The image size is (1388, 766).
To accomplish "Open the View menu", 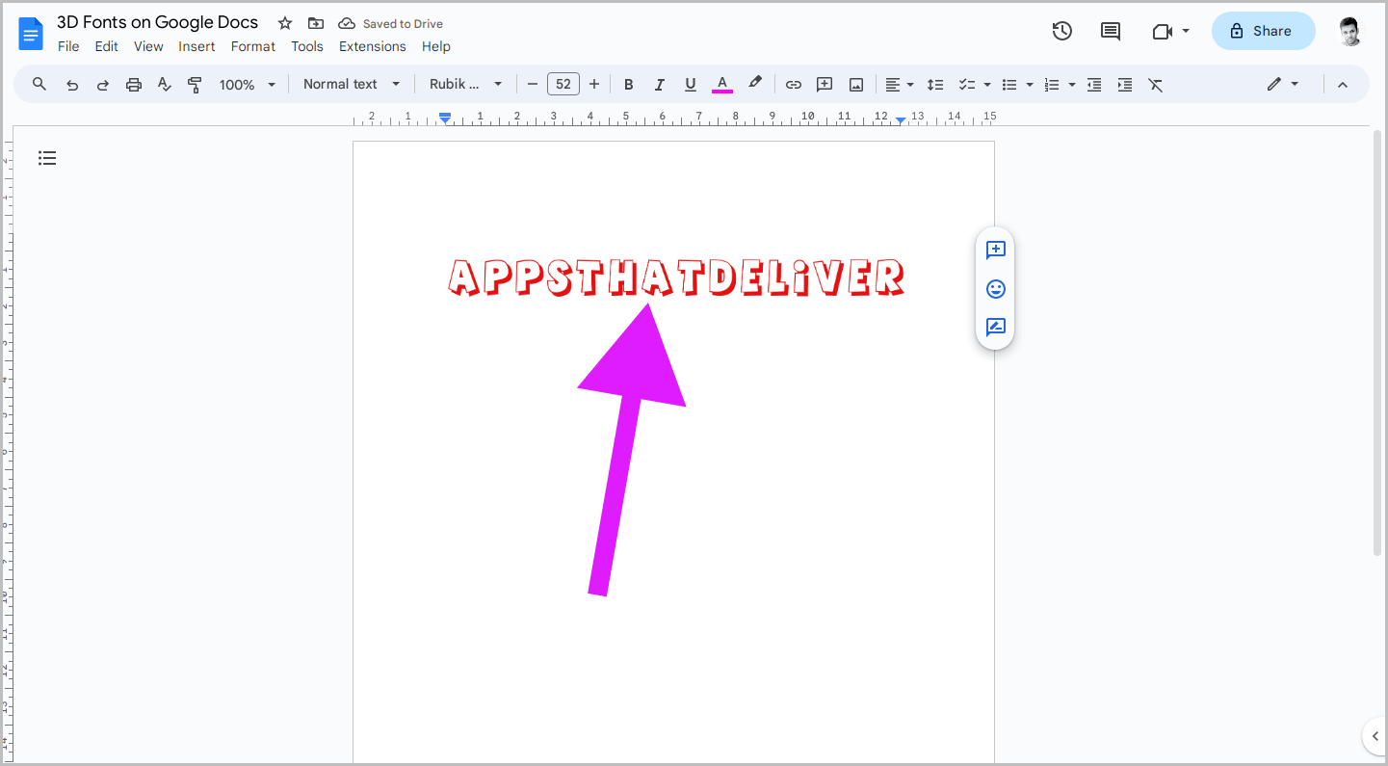I will pyautogui.click(x=148, y=46).
